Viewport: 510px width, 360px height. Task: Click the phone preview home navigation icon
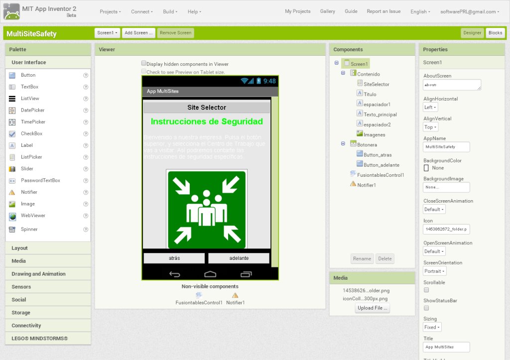tap(210, 274)
